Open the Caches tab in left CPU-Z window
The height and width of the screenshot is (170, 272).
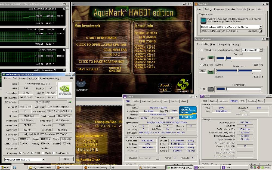(x=136, y=101)
